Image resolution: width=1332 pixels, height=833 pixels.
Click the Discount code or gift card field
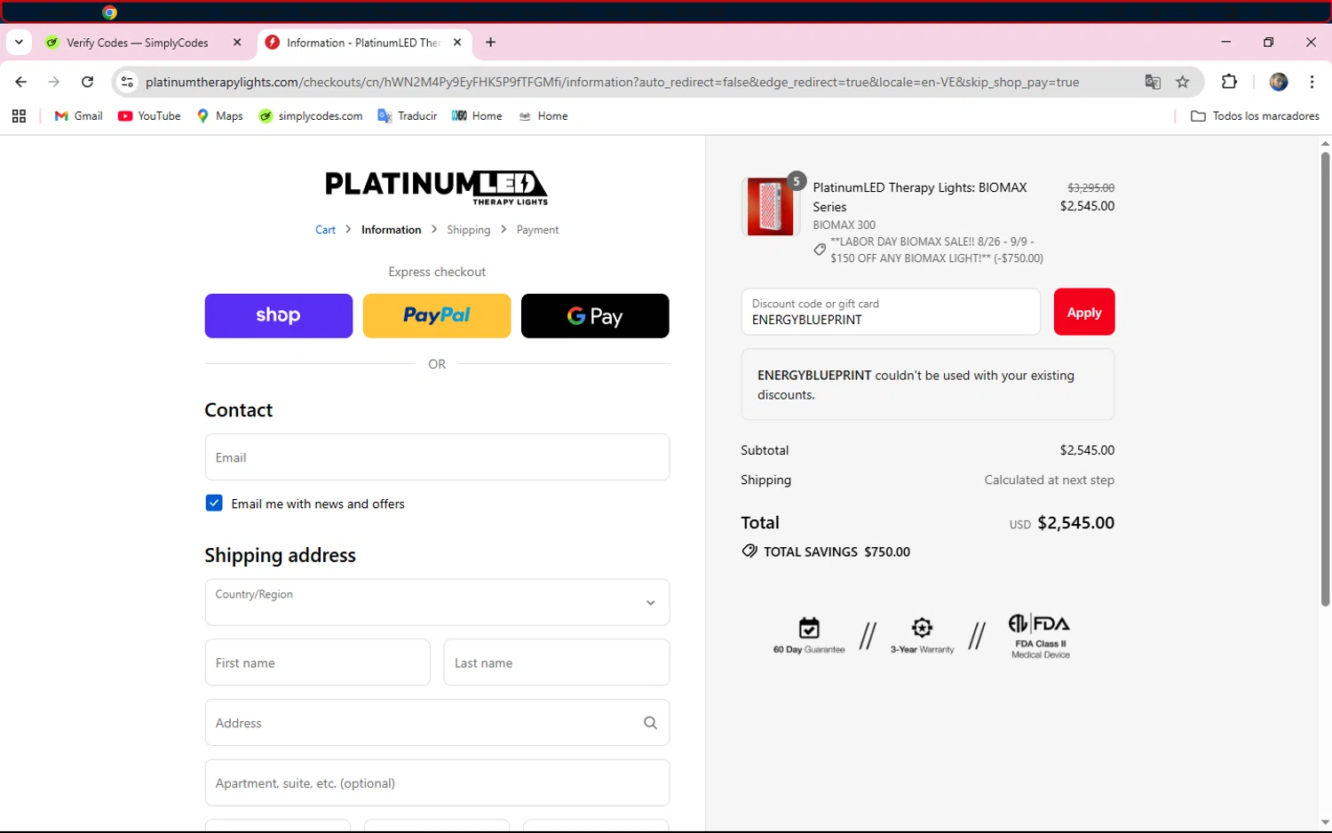(x=891, y=312)
